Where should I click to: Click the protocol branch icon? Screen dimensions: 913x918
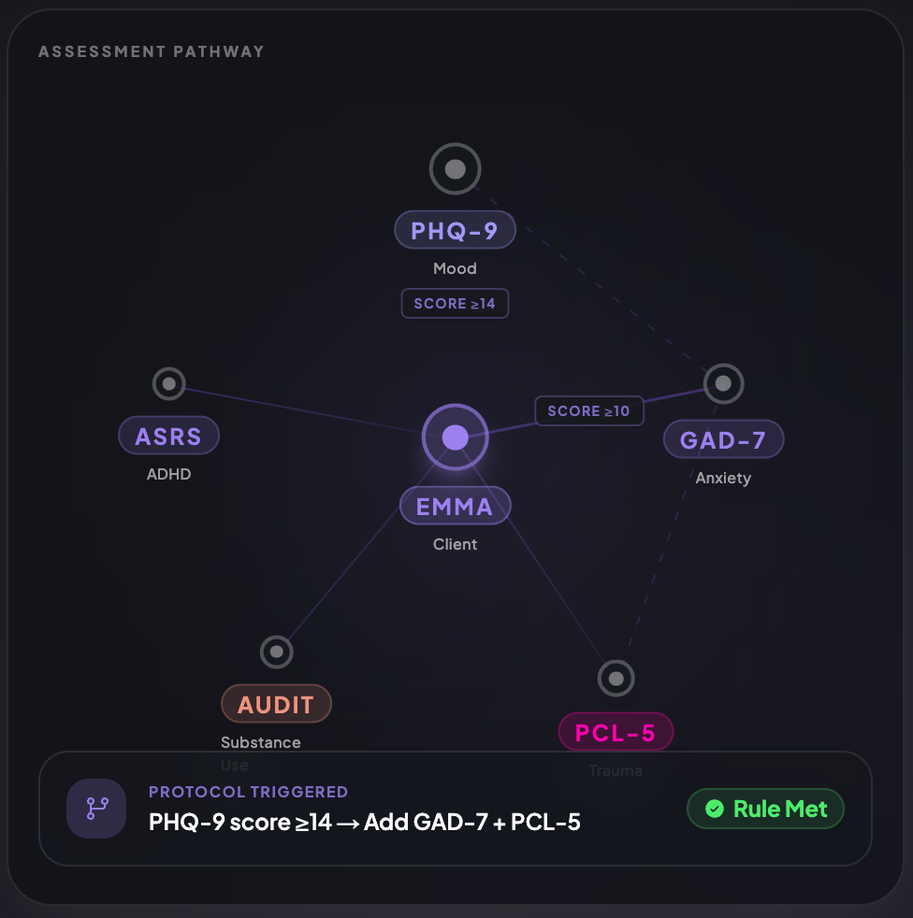[x=96, y=809]
